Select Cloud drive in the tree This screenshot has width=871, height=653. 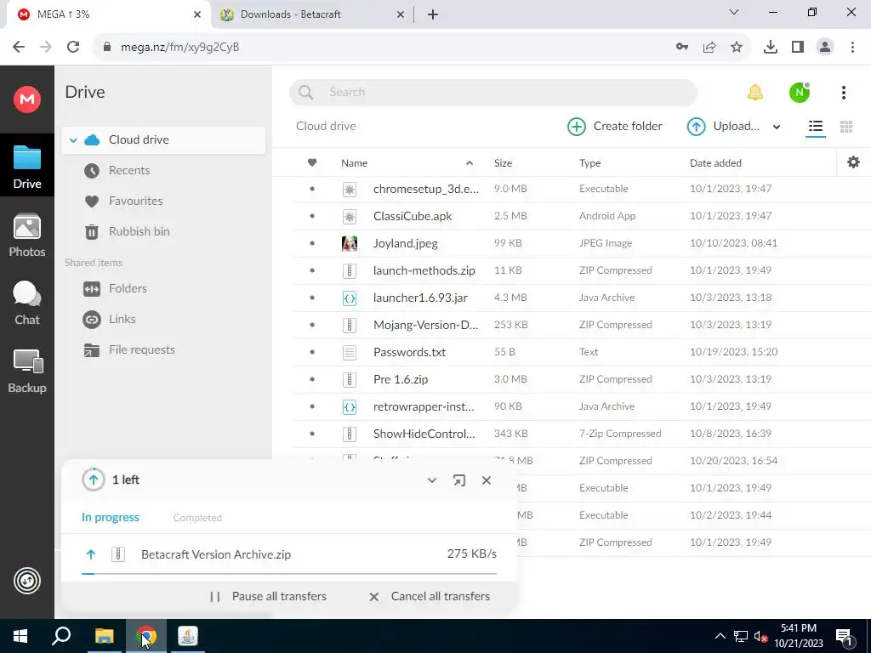163,140
